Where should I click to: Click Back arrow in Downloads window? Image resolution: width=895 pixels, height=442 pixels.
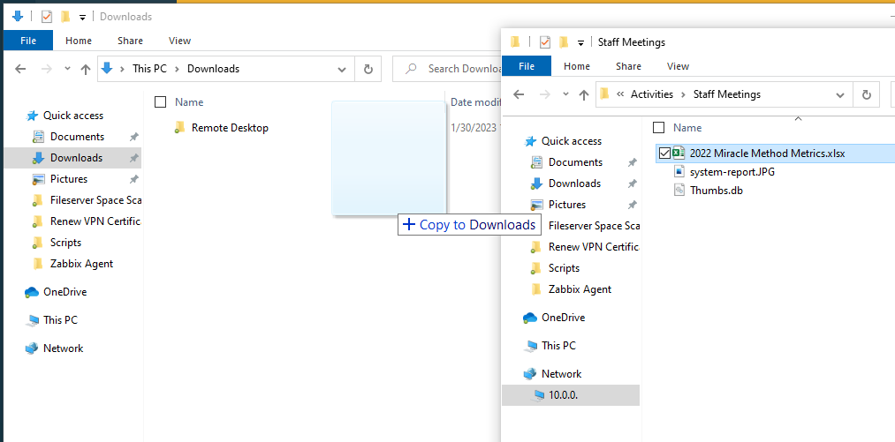20,69
